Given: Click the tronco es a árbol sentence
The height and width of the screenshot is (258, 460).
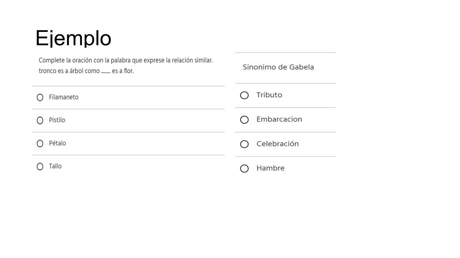Looking at the screenshot, I should 86,71.
